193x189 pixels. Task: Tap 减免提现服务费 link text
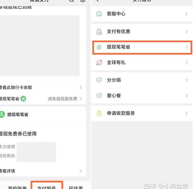63,99
